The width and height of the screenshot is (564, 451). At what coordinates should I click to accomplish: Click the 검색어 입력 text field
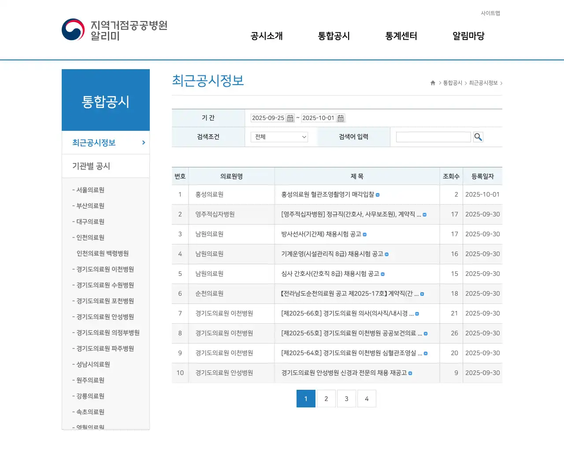433,137
